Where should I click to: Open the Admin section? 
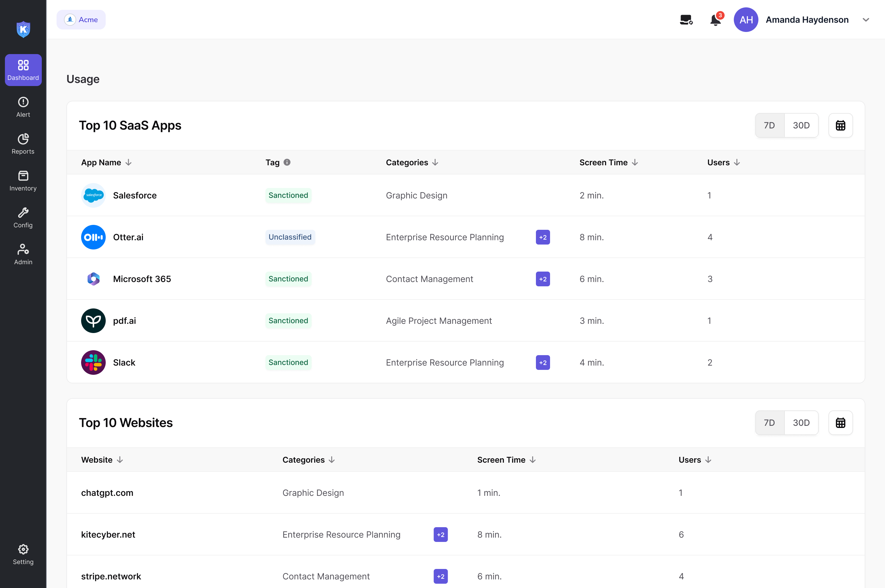click(23, 254)
